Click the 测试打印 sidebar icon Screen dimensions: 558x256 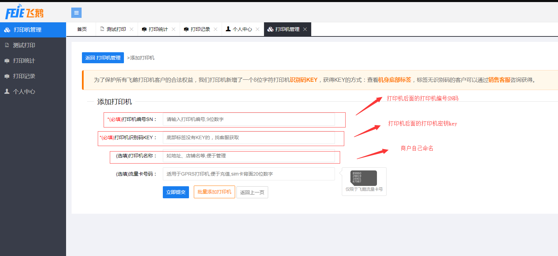[x=7, y=45]
